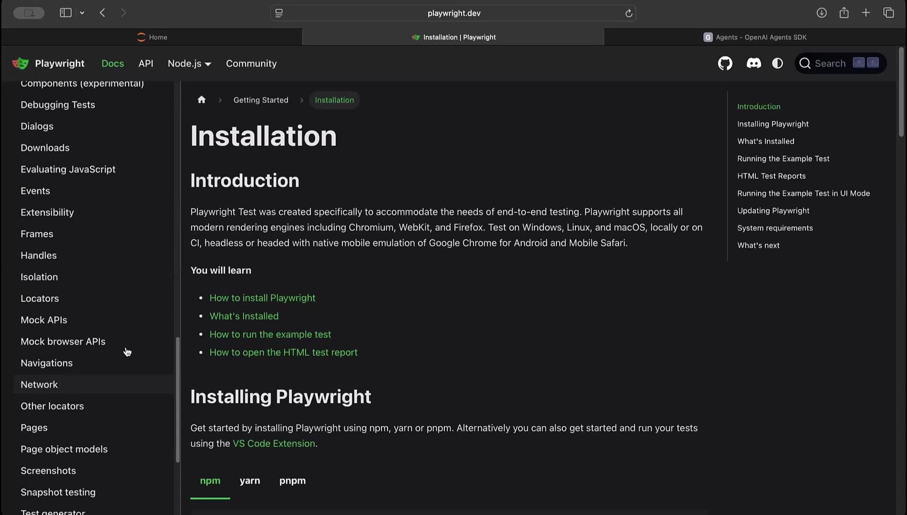This screenshot has height=515, width=907.
Task: Open the page reader icon in address bar
Action: coord(279,13)
